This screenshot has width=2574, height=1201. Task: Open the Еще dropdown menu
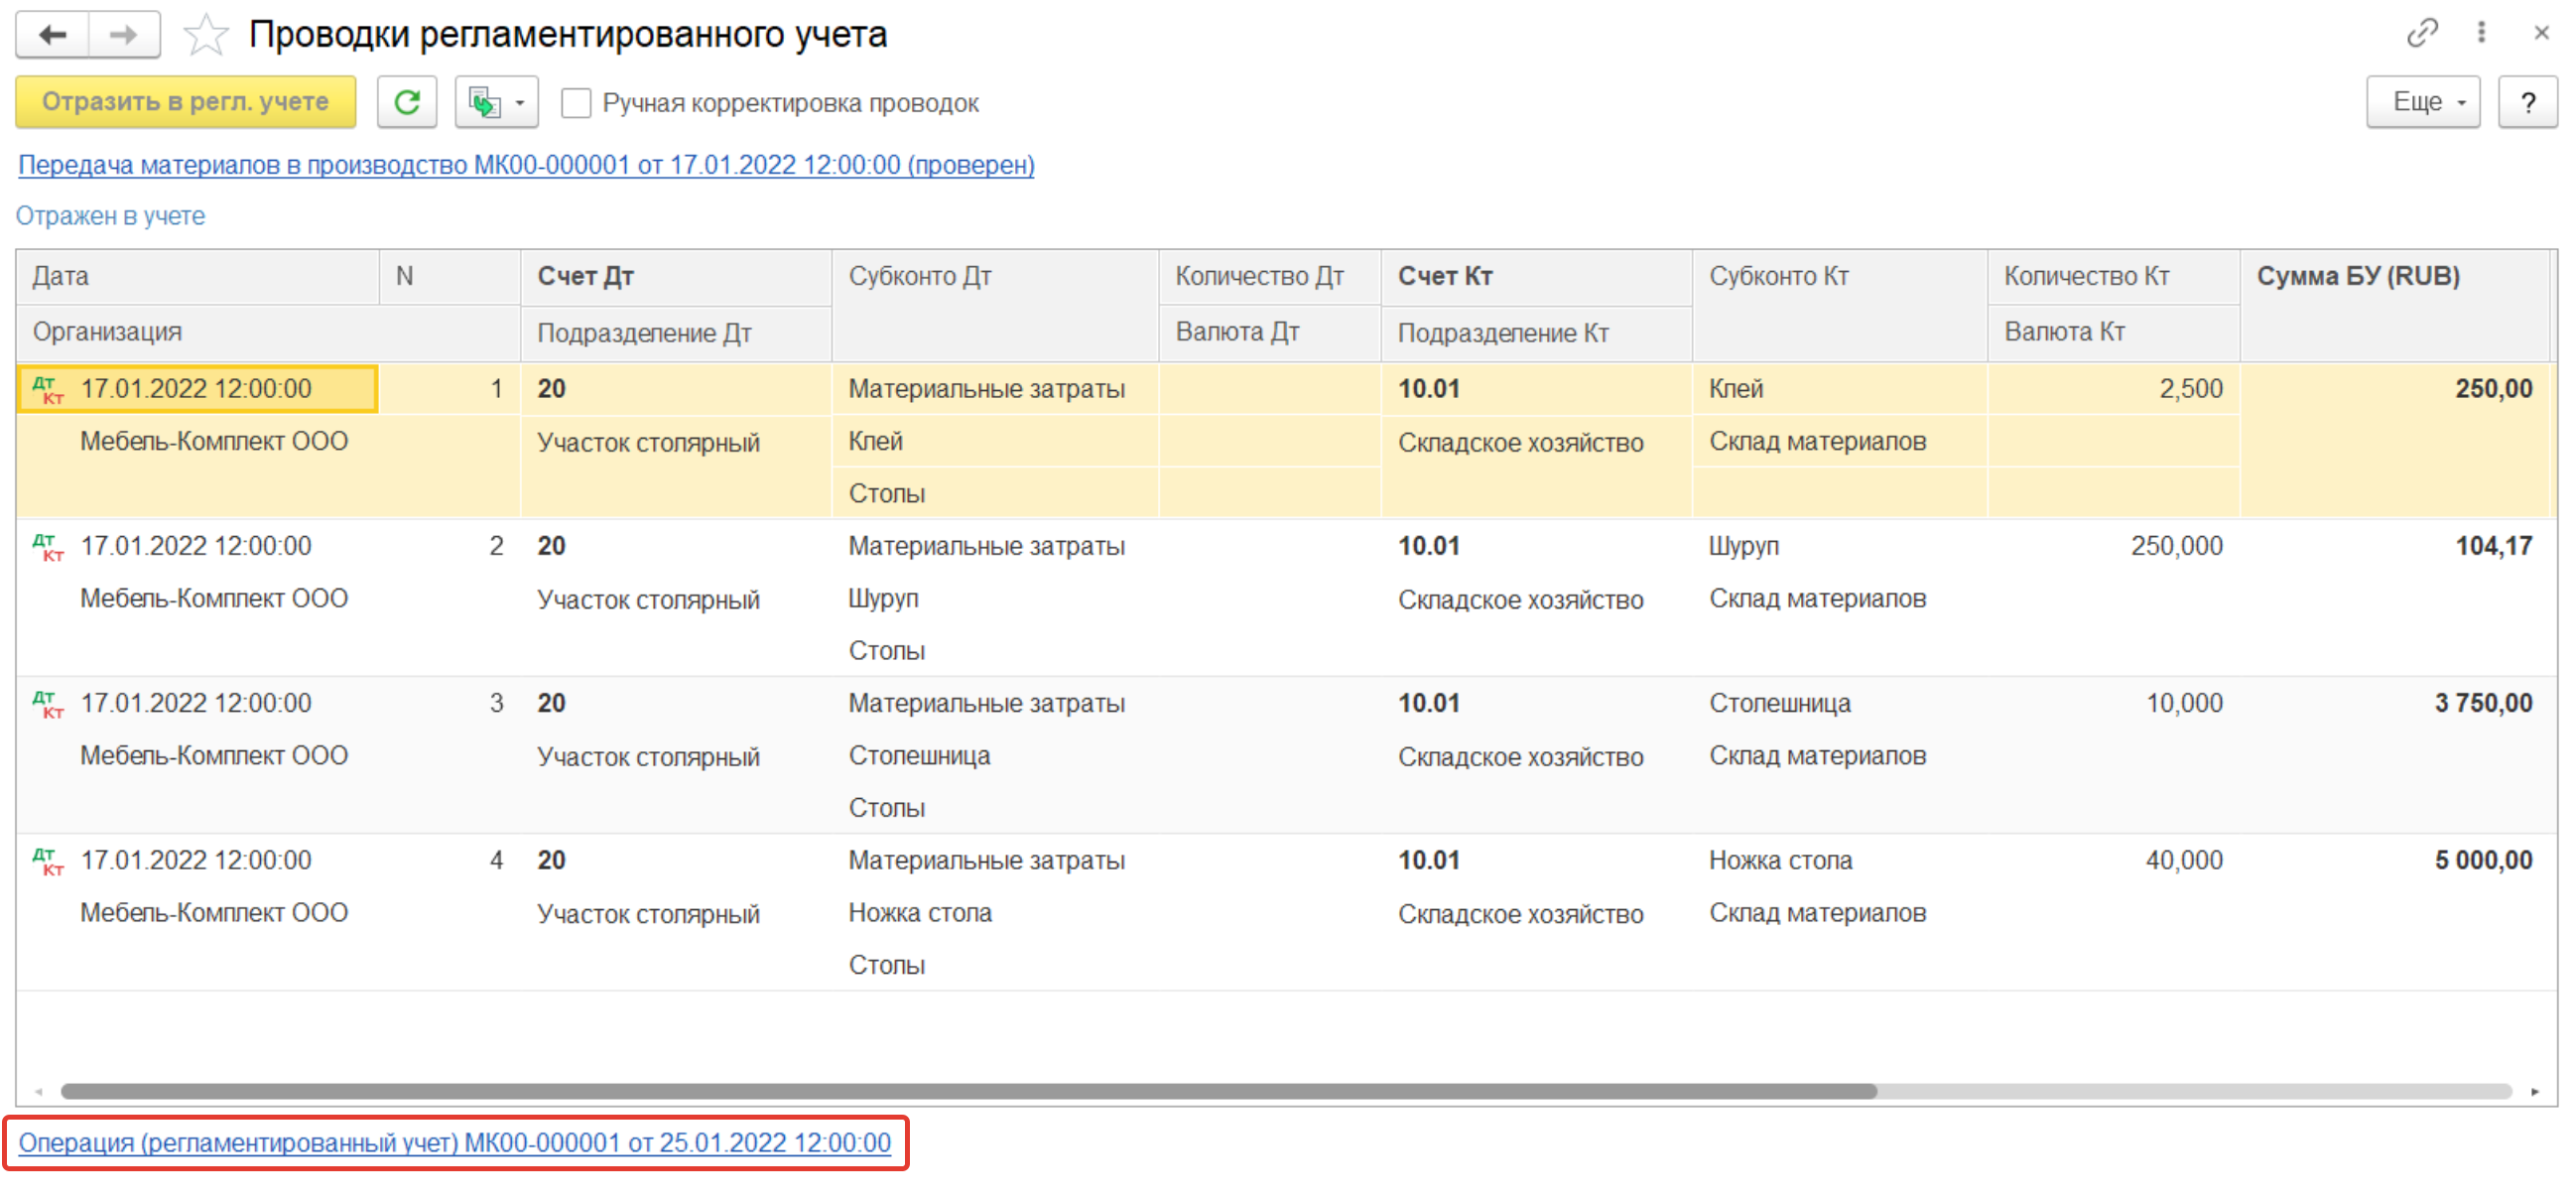coord(2422,102)
